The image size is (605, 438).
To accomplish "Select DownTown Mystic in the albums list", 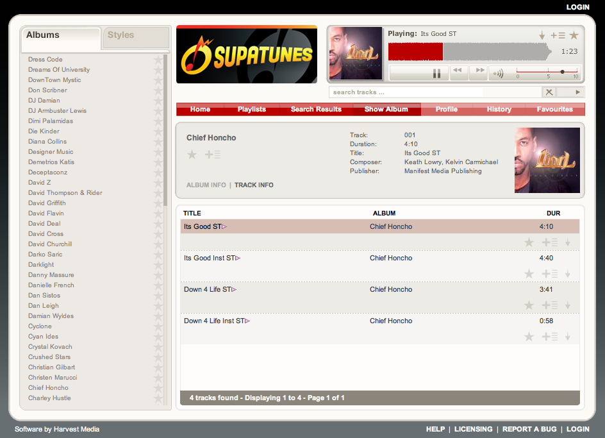I will [x=54, y=80].
